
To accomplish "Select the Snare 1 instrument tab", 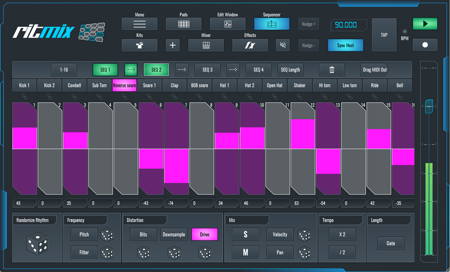I will tap(149, 85).
